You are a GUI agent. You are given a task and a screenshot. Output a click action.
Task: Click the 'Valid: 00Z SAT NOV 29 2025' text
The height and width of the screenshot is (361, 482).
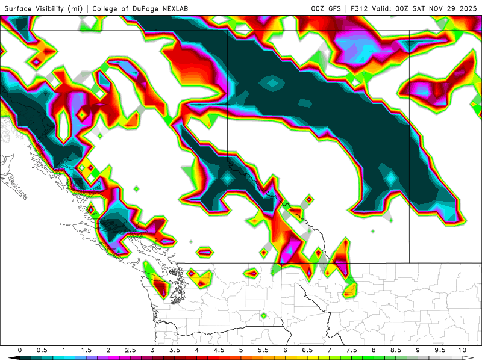tap(425, 8)
